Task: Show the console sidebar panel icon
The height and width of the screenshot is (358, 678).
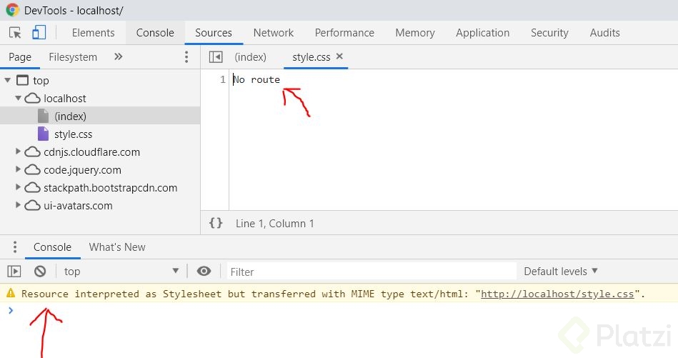Action: tap(14, 272)
